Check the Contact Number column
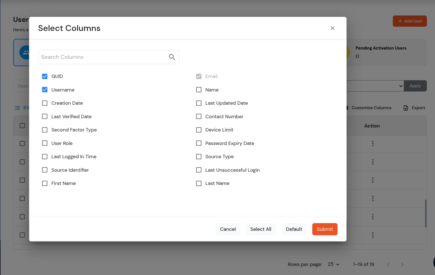Image resolution: width=435 pixels, height=275 pixels. pos(199,116)
